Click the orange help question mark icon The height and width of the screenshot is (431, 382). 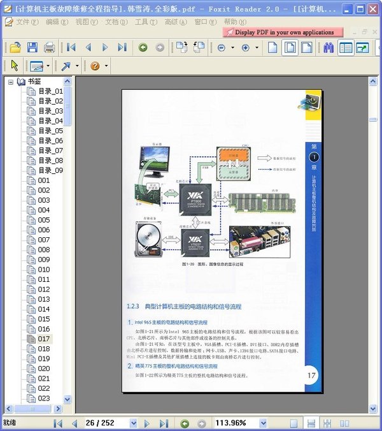pos(95,66)
